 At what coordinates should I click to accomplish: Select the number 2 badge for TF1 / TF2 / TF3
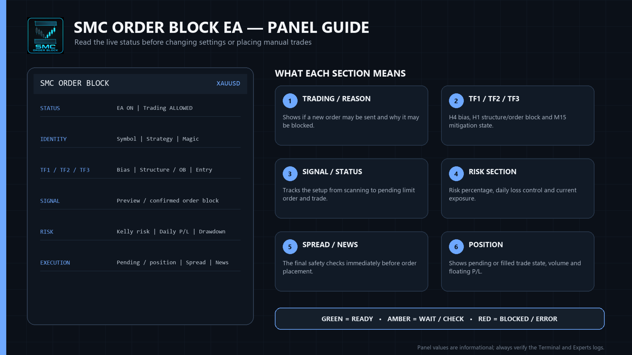pos(456,101)
